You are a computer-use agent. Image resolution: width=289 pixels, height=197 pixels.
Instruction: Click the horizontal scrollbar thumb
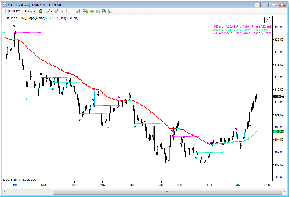point(168,191)
